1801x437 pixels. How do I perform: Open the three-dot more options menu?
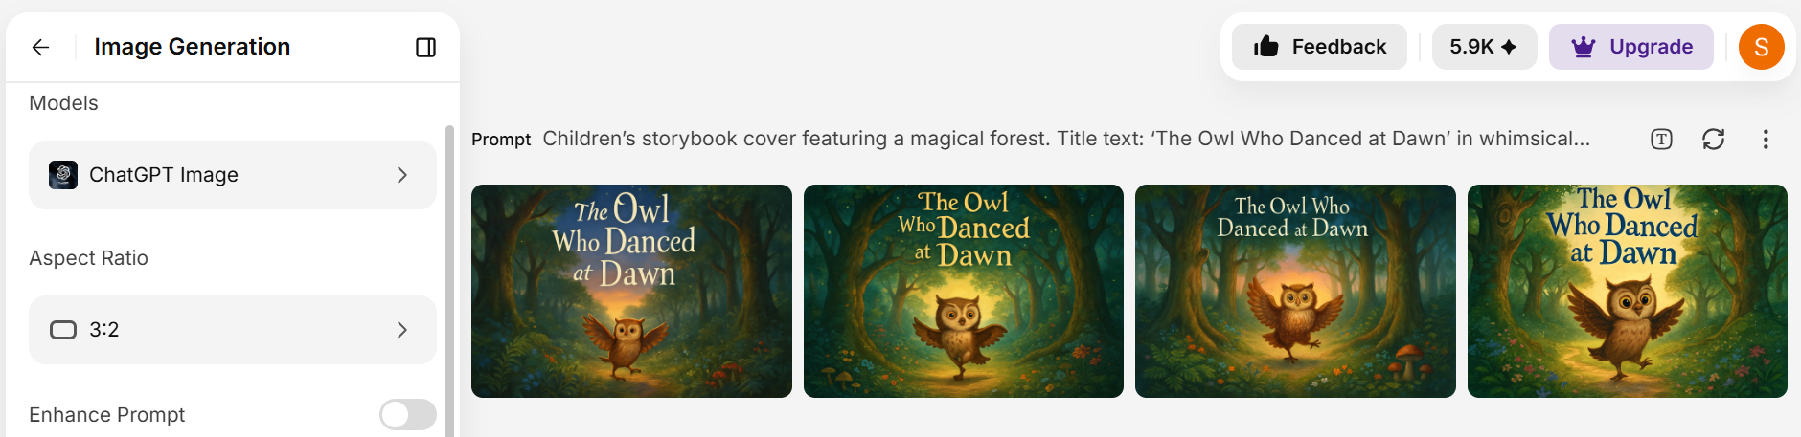1766,140
